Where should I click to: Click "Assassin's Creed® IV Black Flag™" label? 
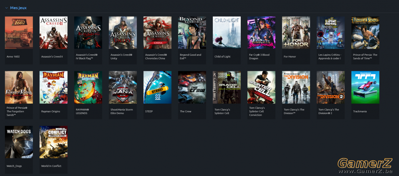pos(87,57)
